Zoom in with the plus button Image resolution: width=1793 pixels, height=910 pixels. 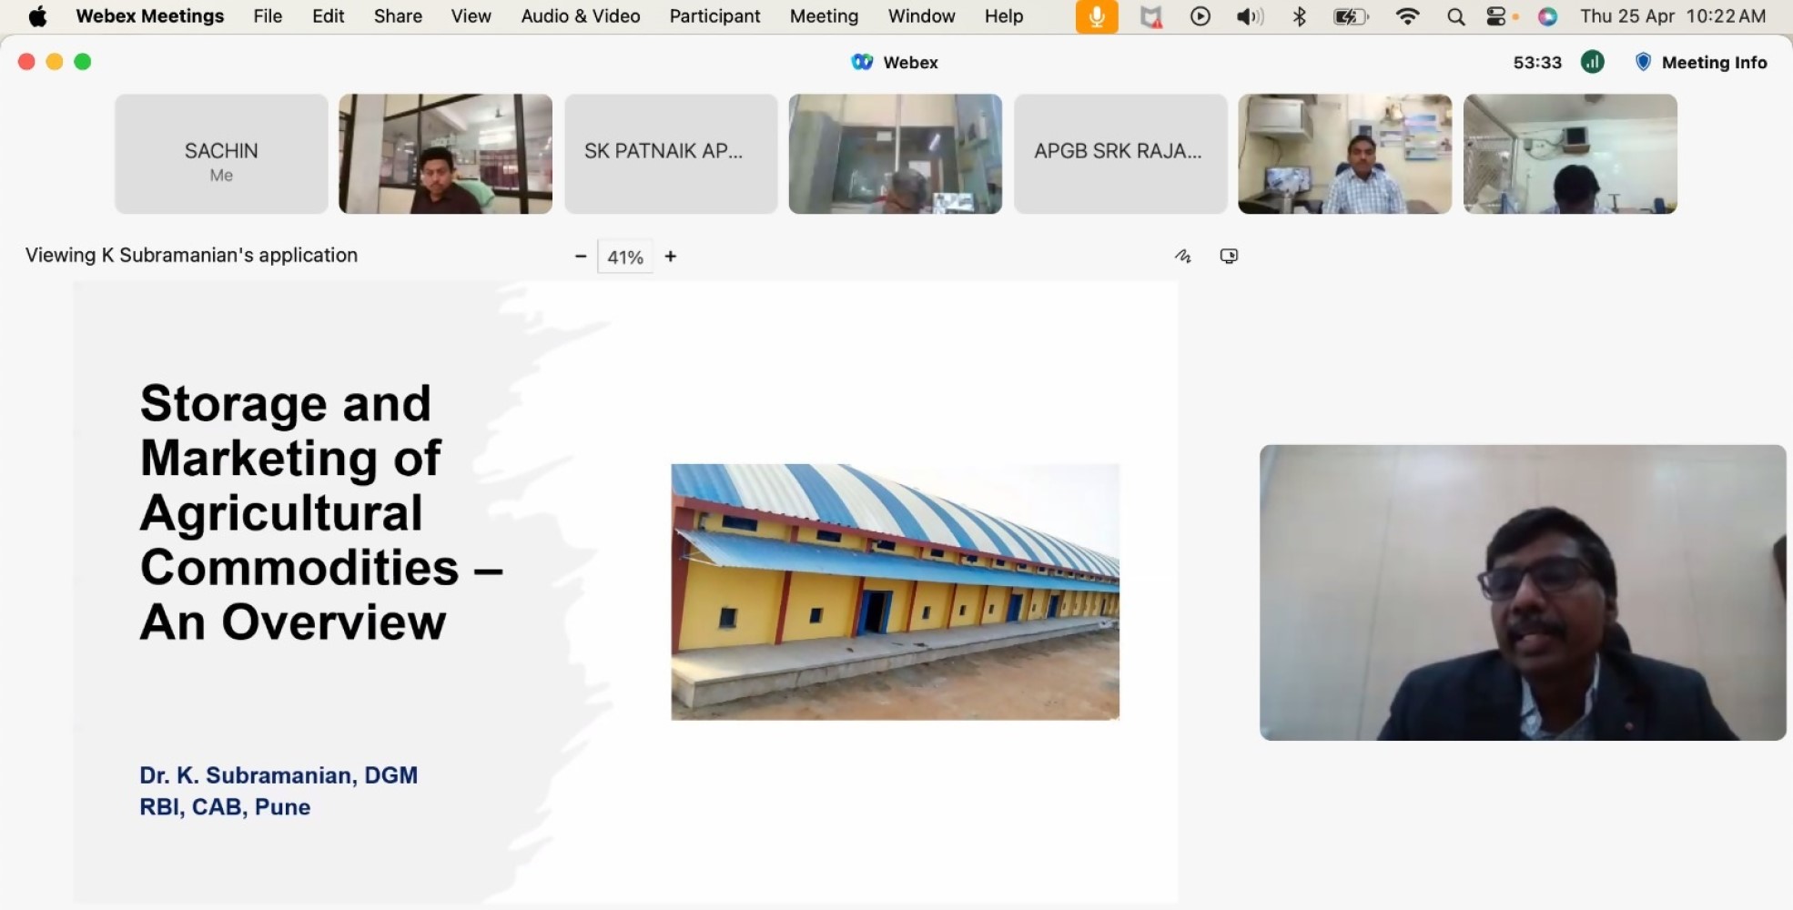(671, 257)
